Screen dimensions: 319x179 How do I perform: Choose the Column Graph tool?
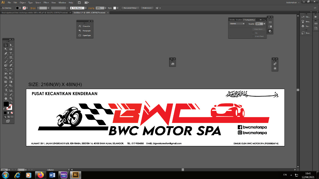11,90
